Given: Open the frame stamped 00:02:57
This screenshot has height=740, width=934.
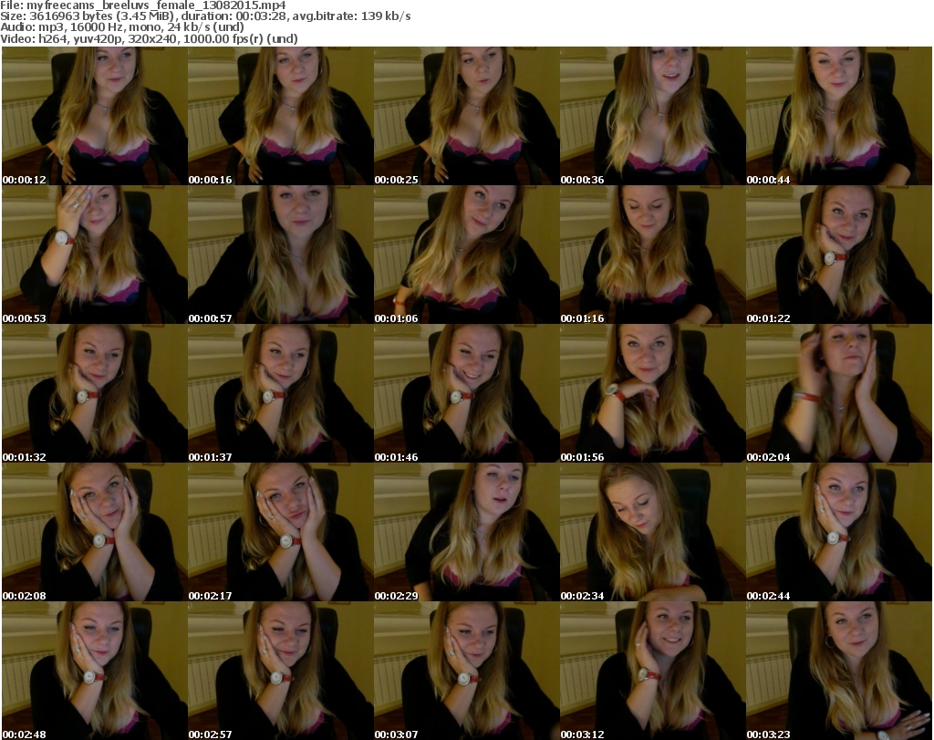Looking at the screenshot, I should (x=281, y=671).
